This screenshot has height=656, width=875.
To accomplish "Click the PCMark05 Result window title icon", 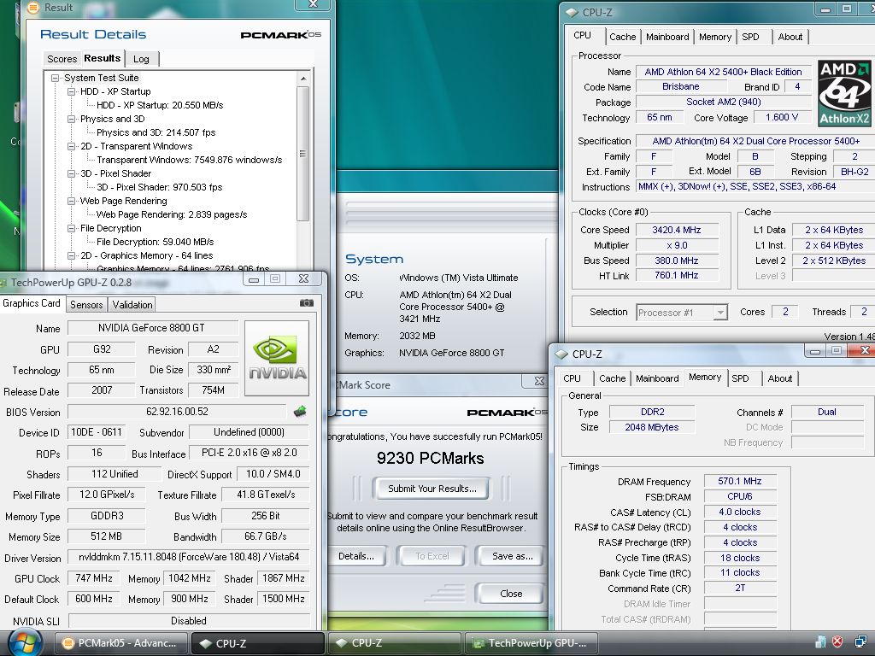I will [33, 7].
